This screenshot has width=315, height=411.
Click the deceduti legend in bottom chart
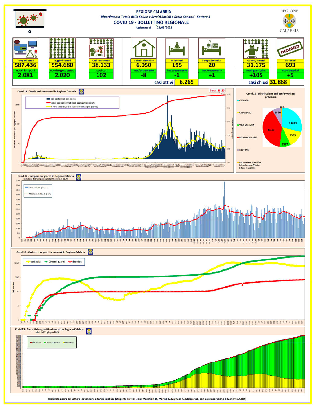[x=35, y=342]
